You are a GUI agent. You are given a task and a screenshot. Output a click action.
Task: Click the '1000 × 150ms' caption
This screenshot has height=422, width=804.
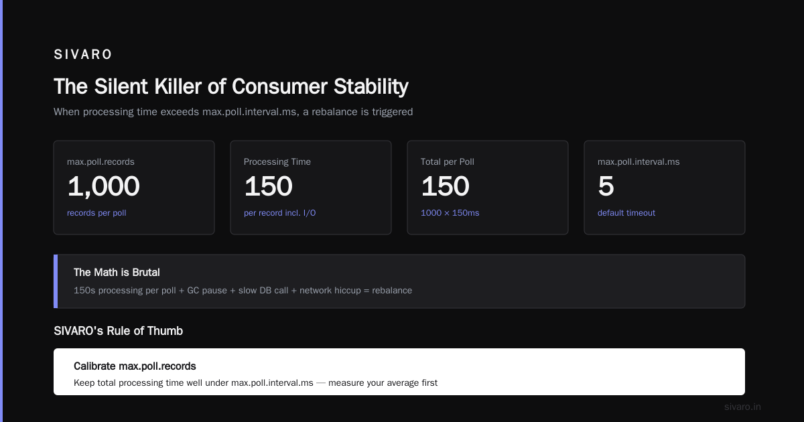pyautogui.click(x=450, y=213)
